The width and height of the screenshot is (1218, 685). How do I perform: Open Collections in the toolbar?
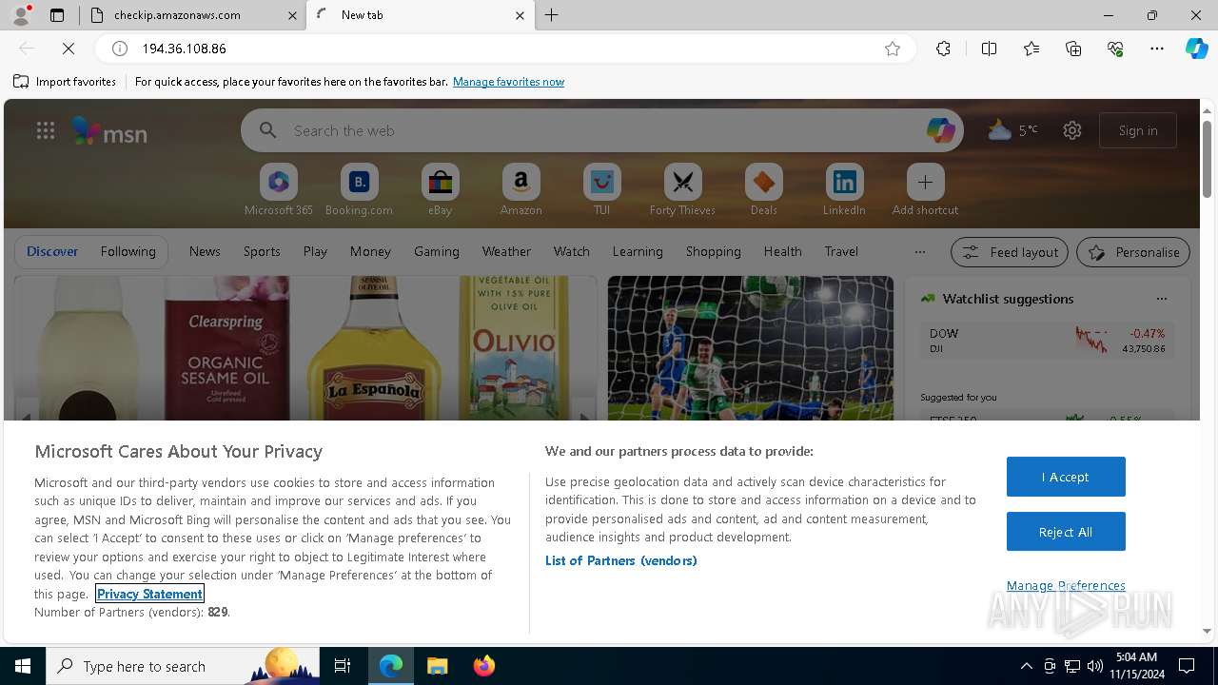(x=1073, y=49)
